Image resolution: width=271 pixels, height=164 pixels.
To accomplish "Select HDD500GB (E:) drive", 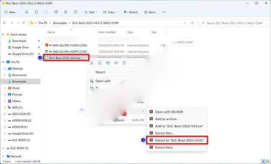I will [22, 120].
